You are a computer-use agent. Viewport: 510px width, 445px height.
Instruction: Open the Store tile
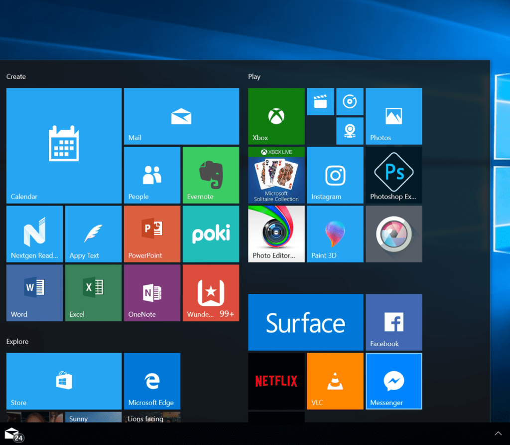[64, 381]
